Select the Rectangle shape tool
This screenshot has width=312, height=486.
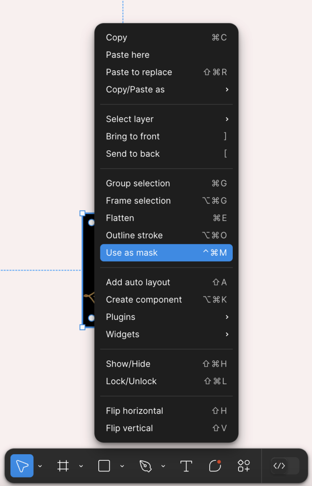coord(104,466)
